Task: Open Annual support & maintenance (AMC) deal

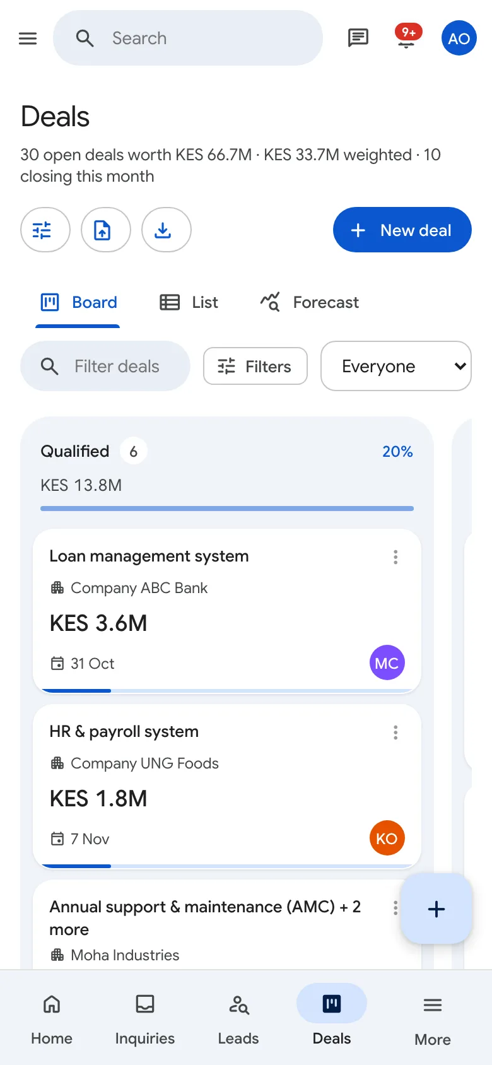Action: [x=205, y=918]
